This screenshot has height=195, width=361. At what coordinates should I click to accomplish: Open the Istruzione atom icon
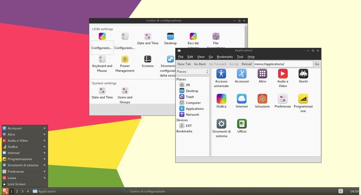[x=262, y=99]
